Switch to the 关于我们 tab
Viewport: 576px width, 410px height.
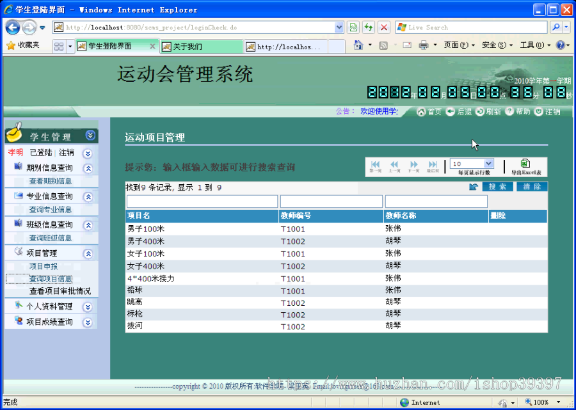tap(202, 47)
